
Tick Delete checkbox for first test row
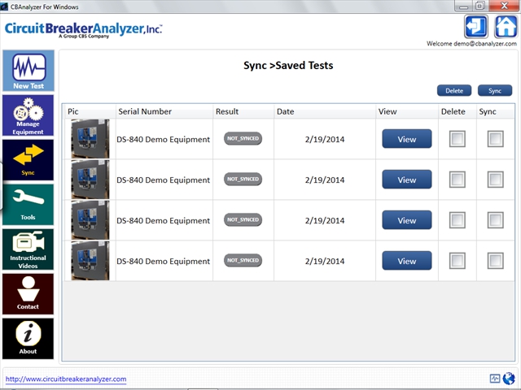[458, 139]
